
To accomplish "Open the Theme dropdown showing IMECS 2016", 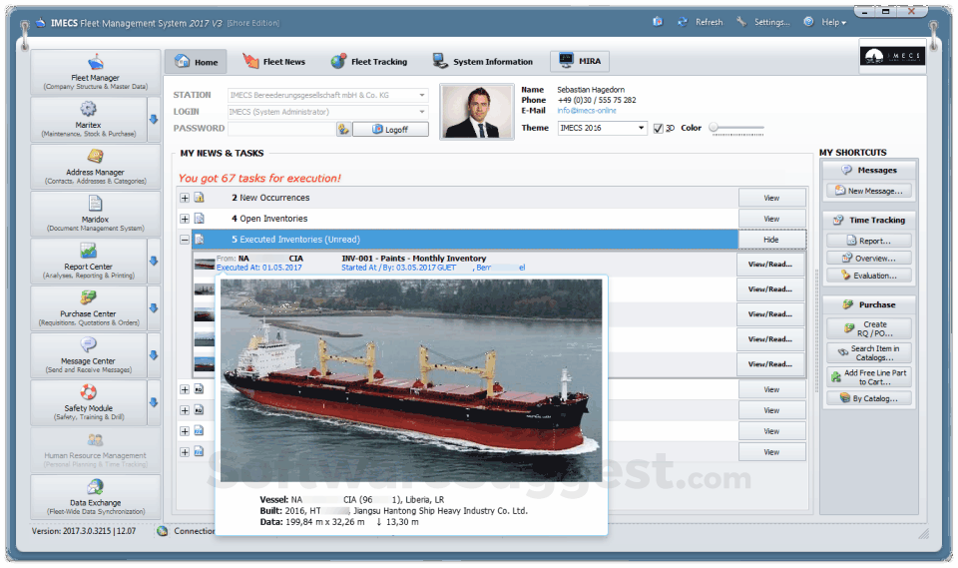I will coord(641,128).
